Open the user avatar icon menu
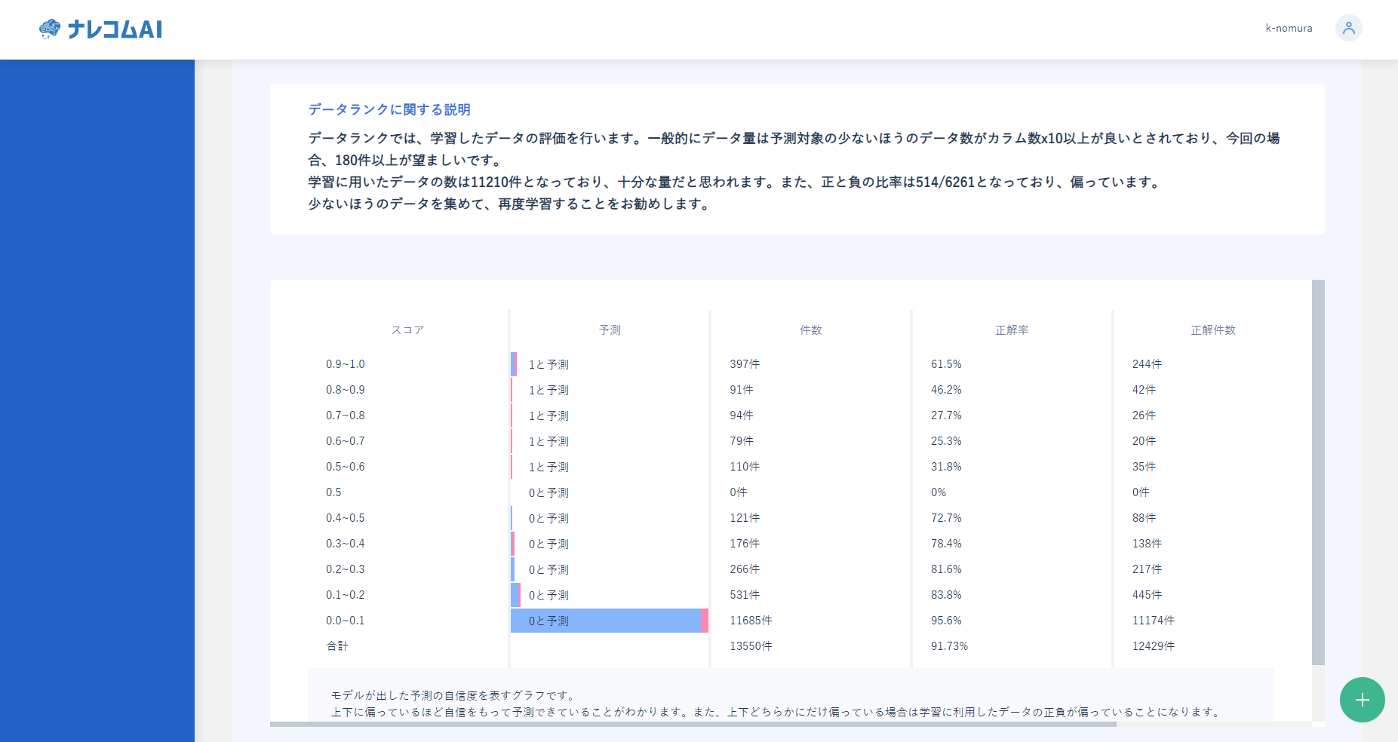This screenshot has width=1398, height=742. [1348, 28]
